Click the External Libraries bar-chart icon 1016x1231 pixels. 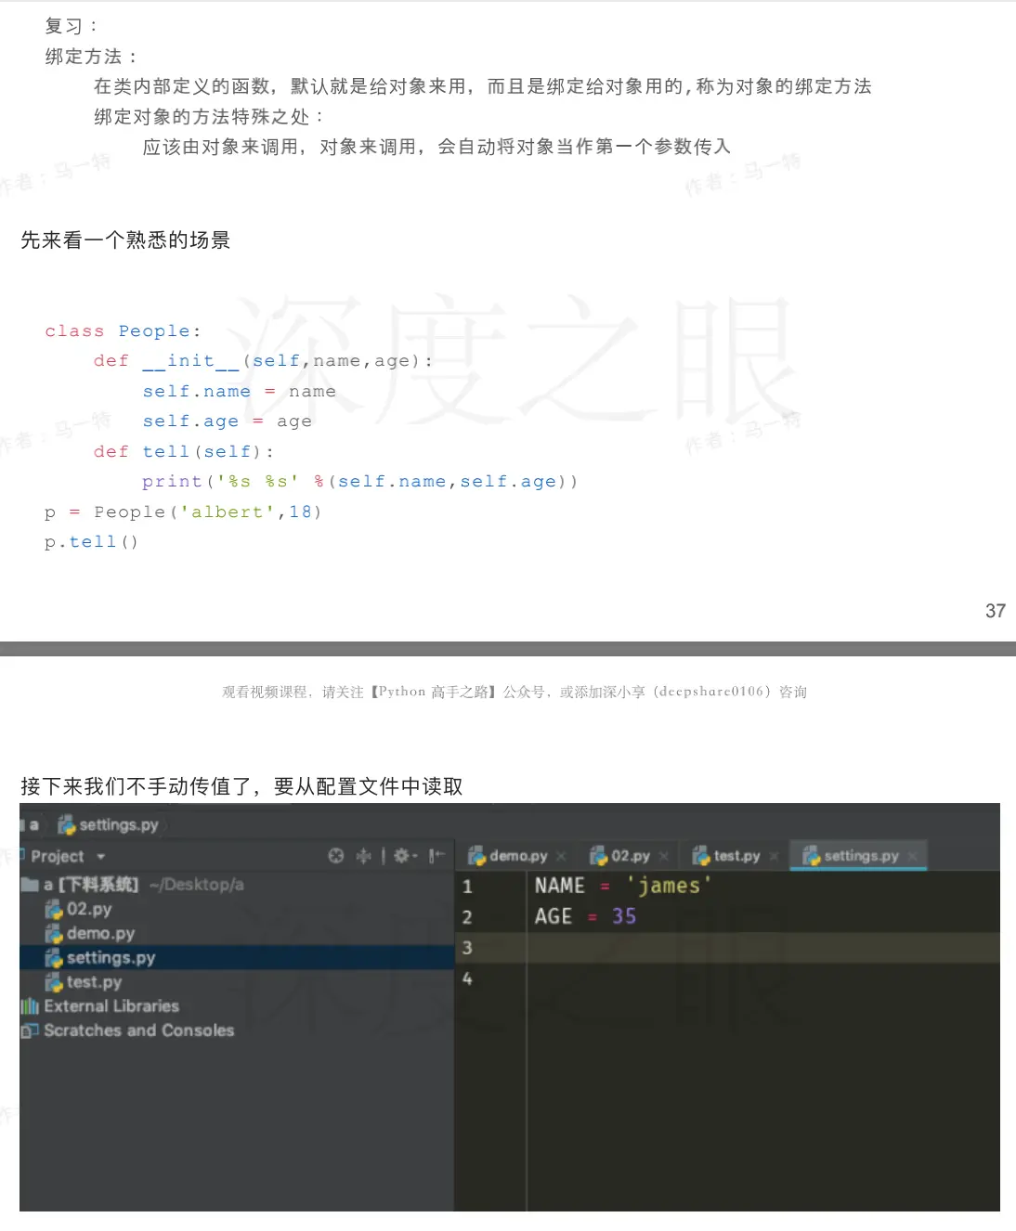30,1006
